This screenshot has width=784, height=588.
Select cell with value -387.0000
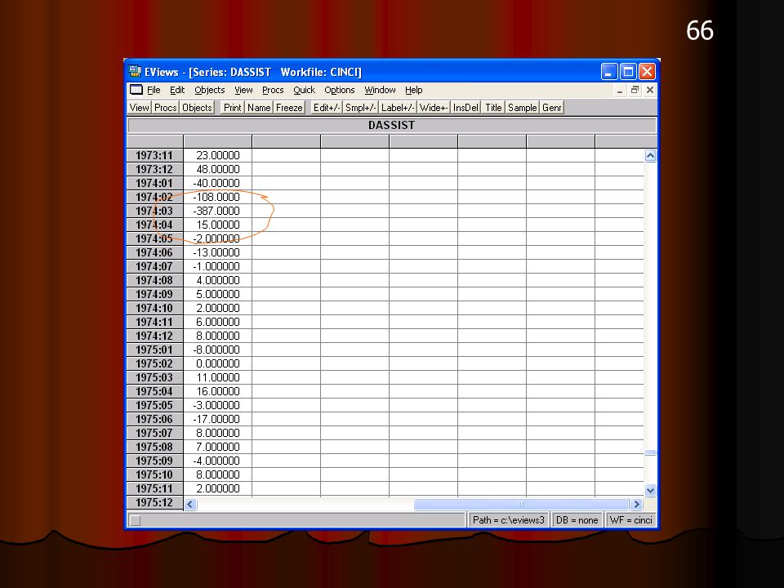click(x=217, y=211)
